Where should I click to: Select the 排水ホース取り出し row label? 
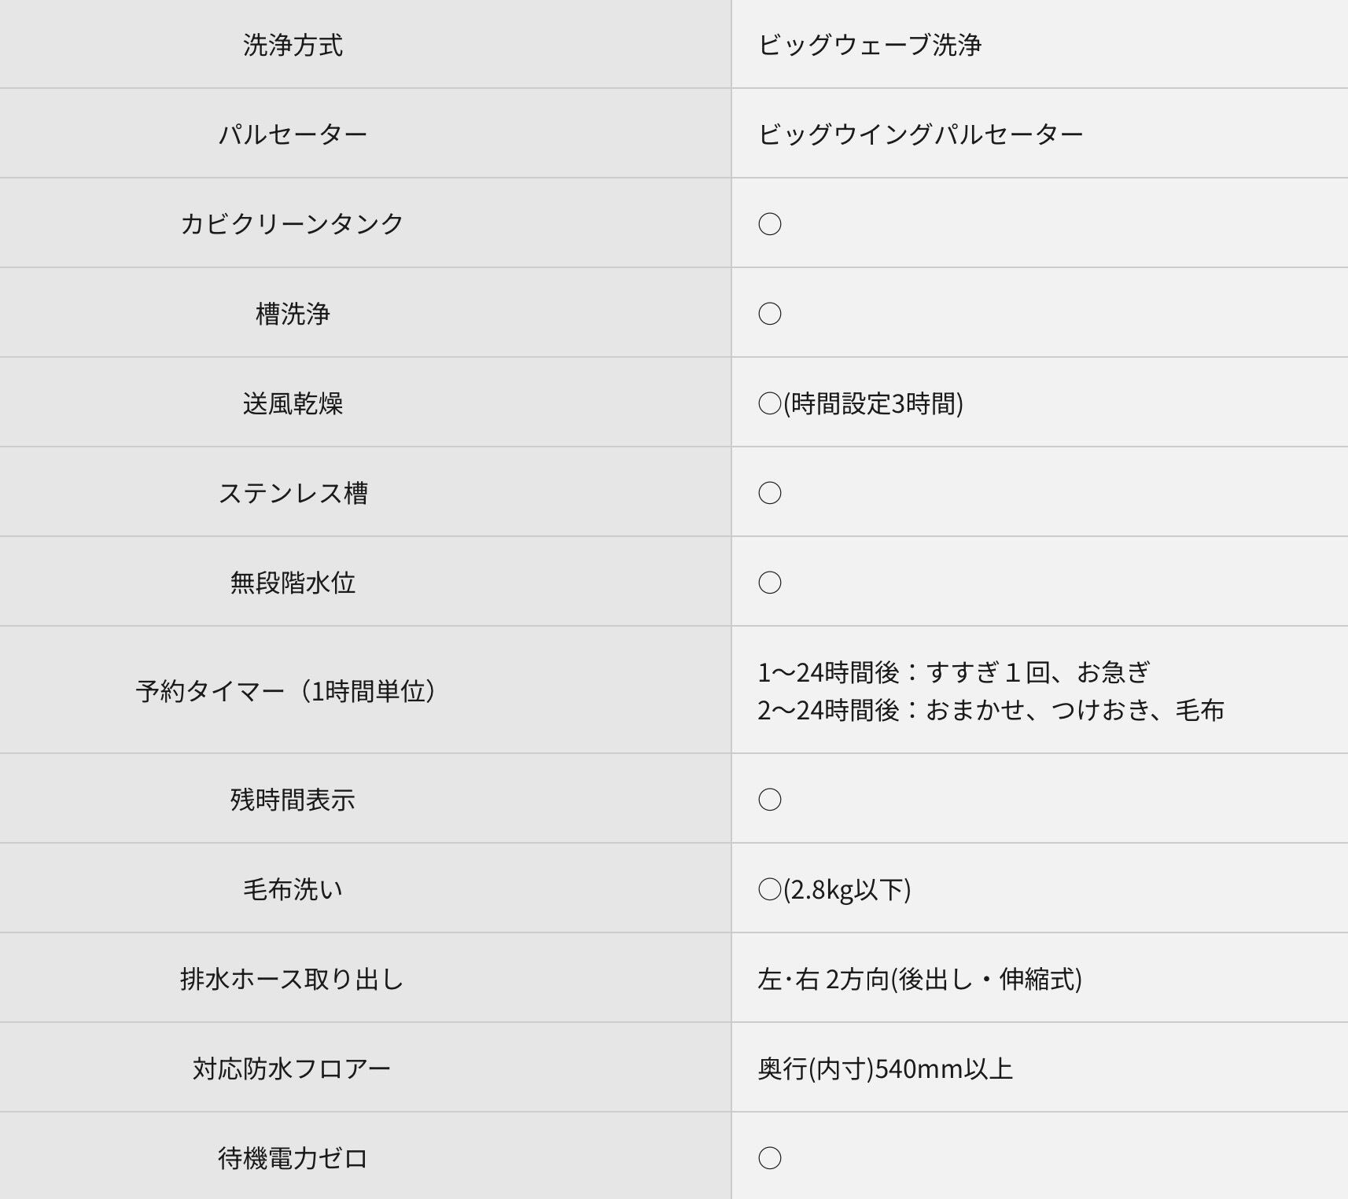click(292, 979)
